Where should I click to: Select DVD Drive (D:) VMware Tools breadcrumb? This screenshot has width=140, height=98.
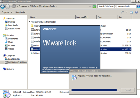click(42, 6)
